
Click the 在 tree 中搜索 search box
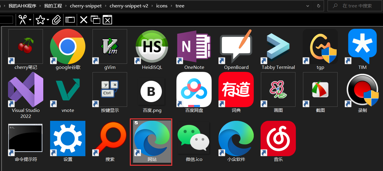point(355,6)
